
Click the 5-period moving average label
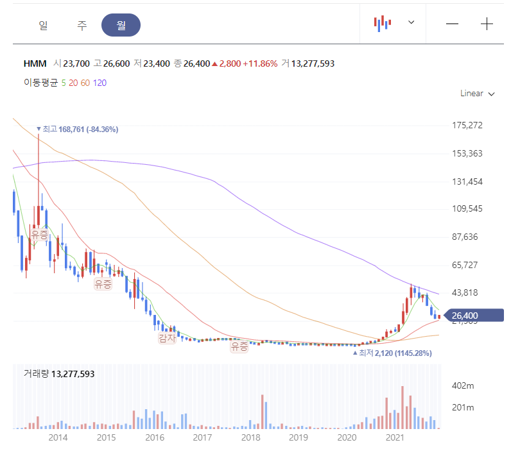coord(64,83)
